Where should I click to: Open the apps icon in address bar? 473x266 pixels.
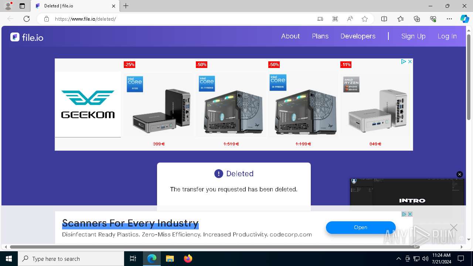[x=335, y=19]
